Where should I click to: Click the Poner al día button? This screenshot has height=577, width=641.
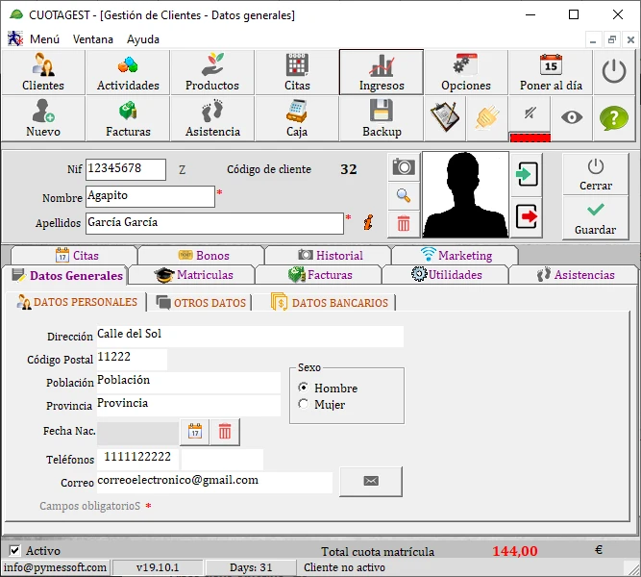click(551, 72)
